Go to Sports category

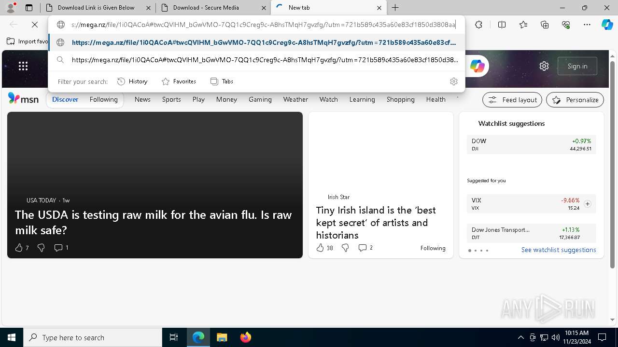171,99
